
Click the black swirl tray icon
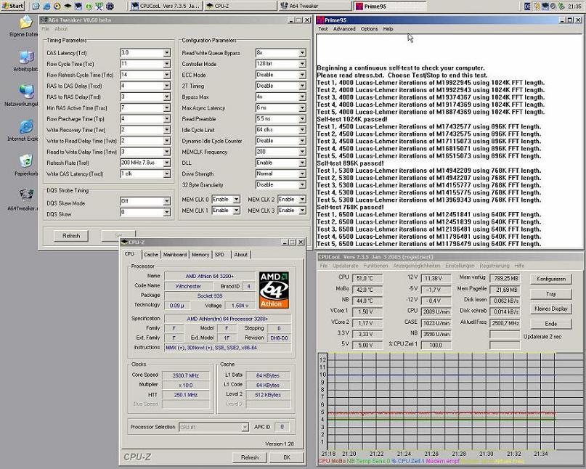(553, 7)
